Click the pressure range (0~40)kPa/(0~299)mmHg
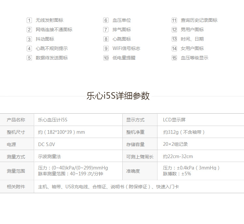This screenshot has height=224, width=244. (x=80, y=168)
